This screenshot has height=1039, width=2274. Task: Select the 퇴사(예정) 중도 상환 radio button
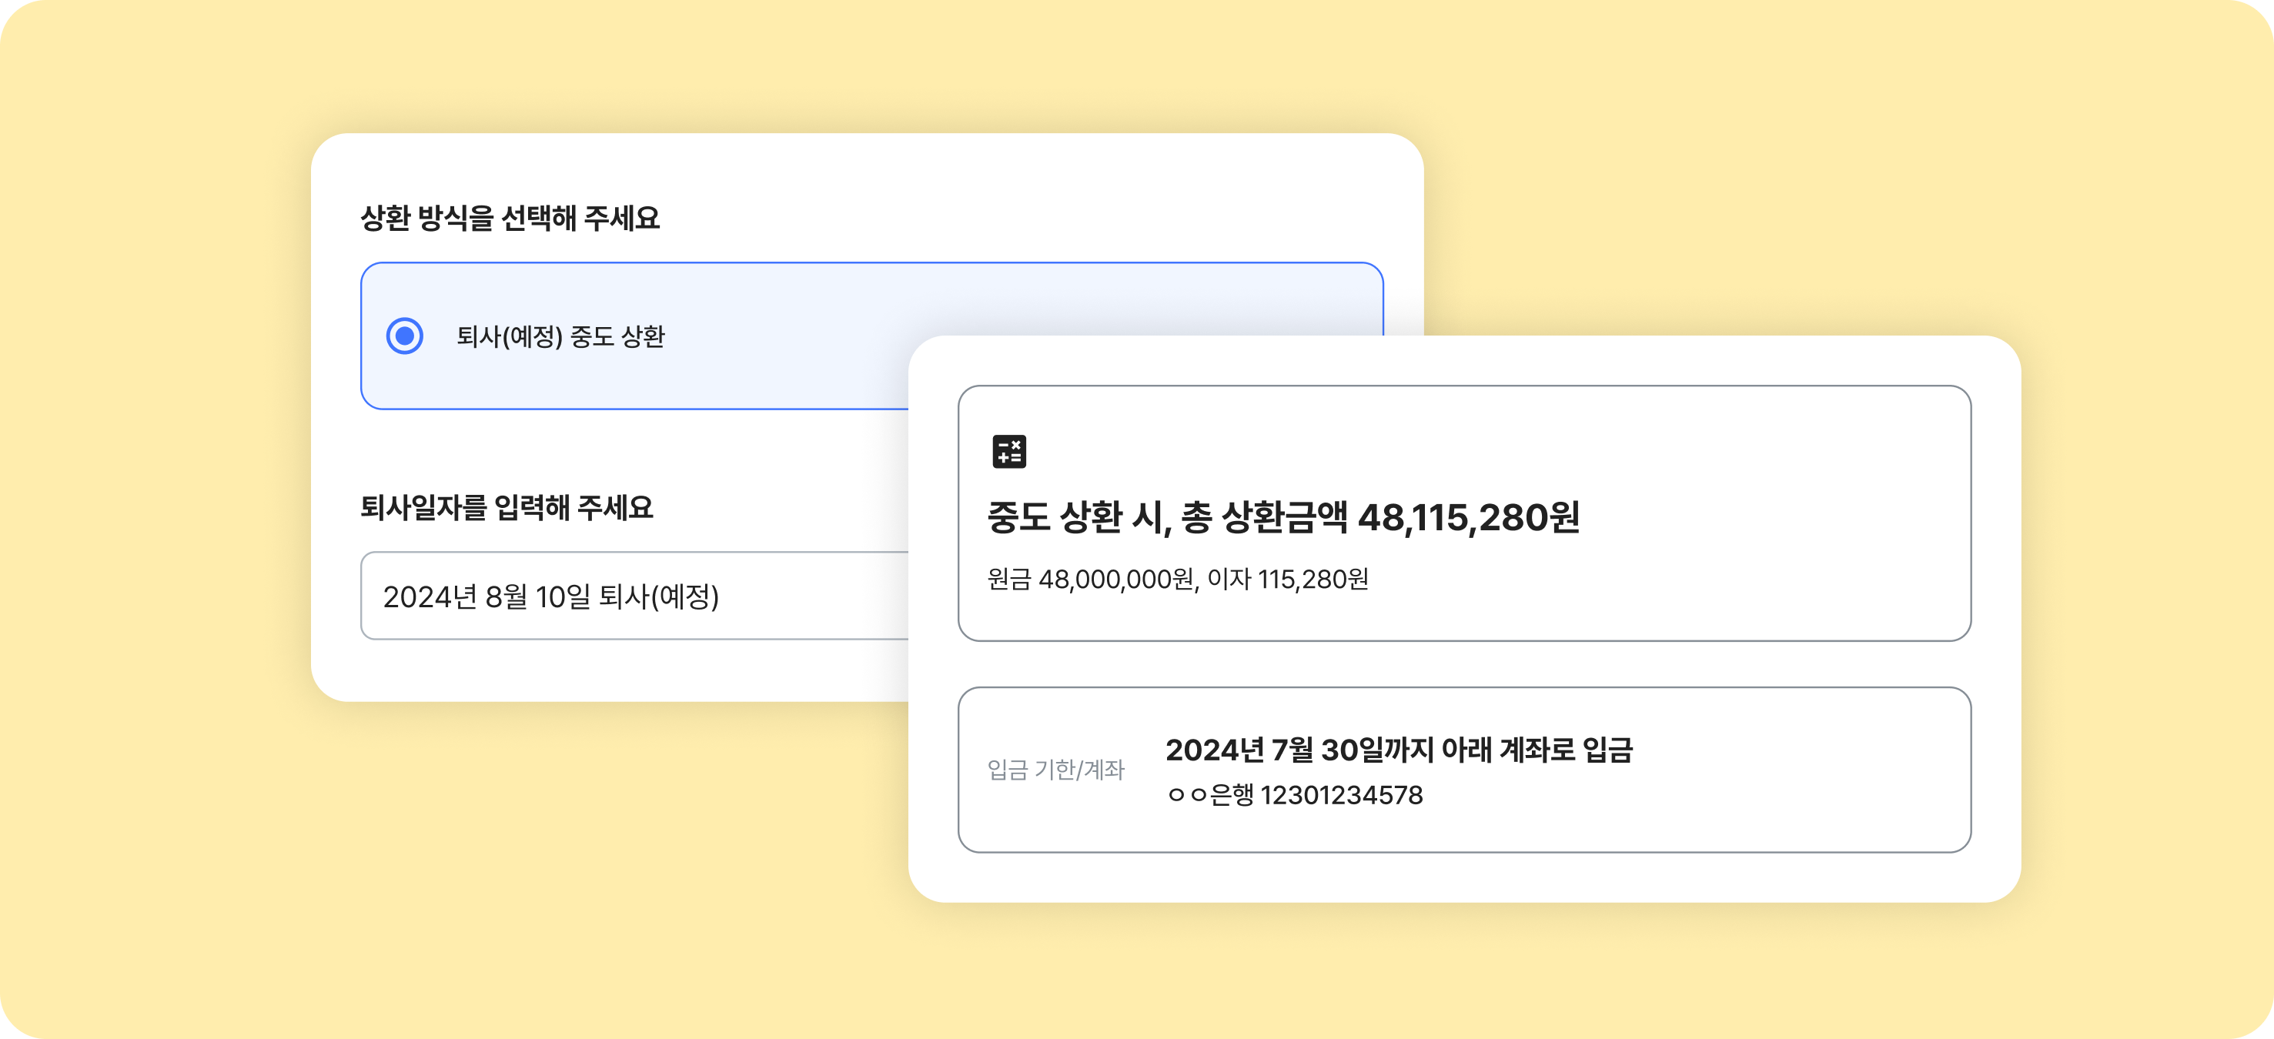404,336
